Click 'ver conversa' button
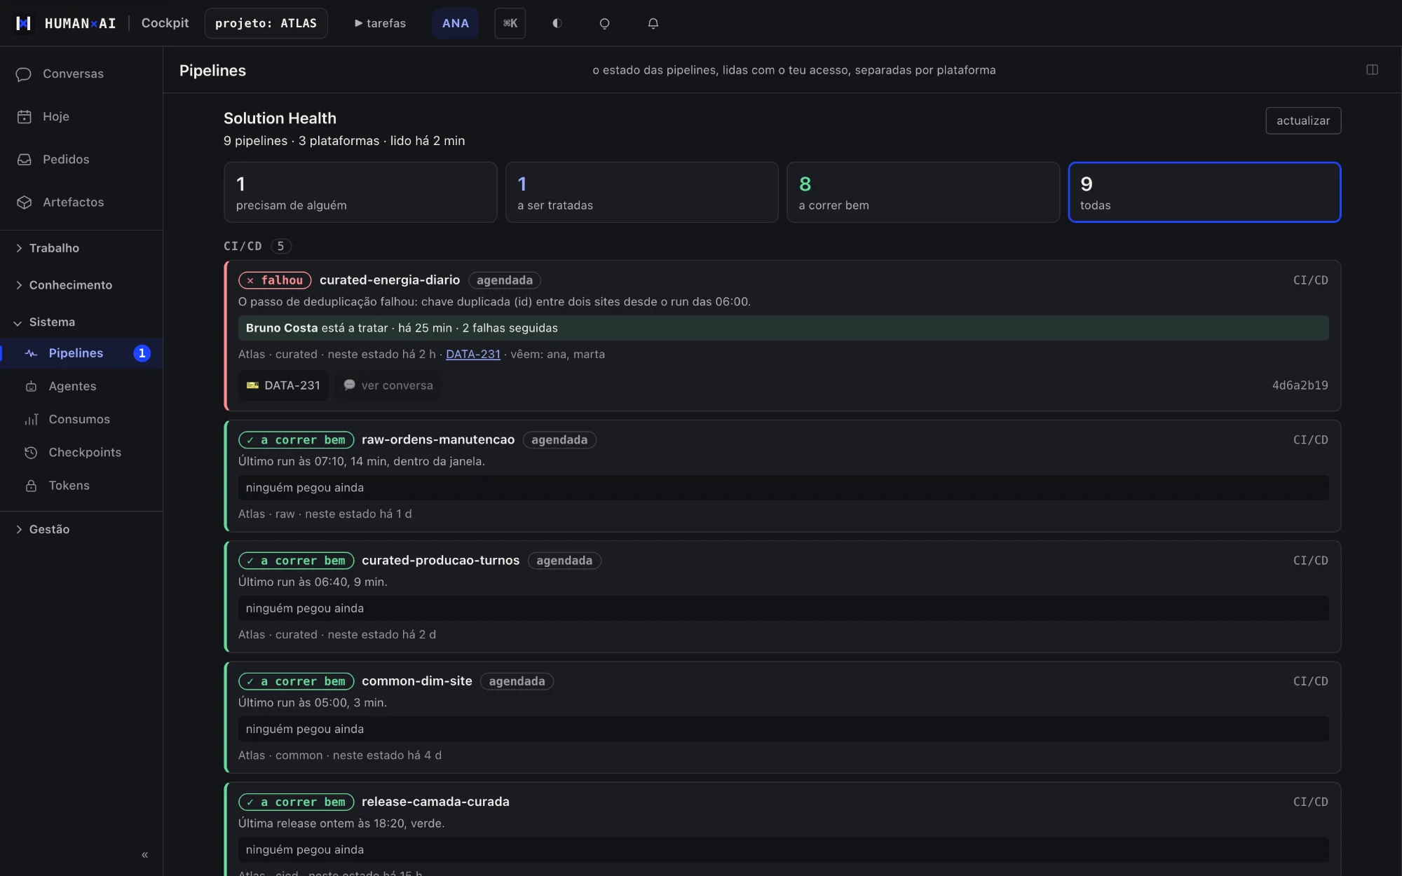1402x876 pixels. click(388, 385)
